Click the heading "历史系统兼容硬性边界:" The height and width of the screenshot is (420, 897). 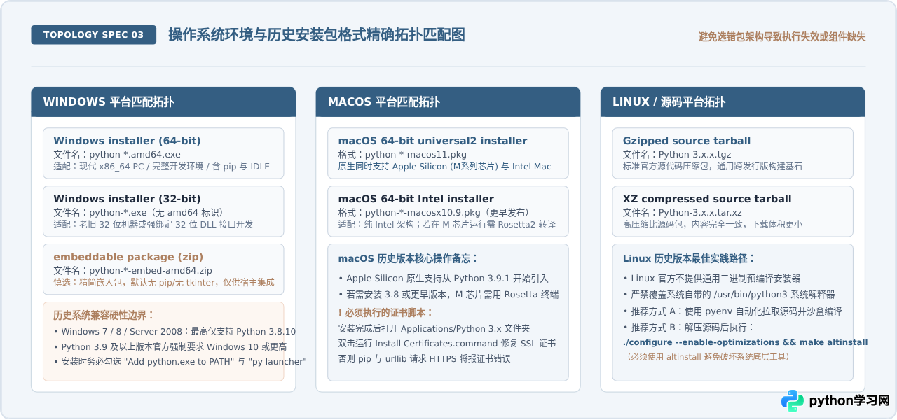pyautogui.click(x=104, y=315)
